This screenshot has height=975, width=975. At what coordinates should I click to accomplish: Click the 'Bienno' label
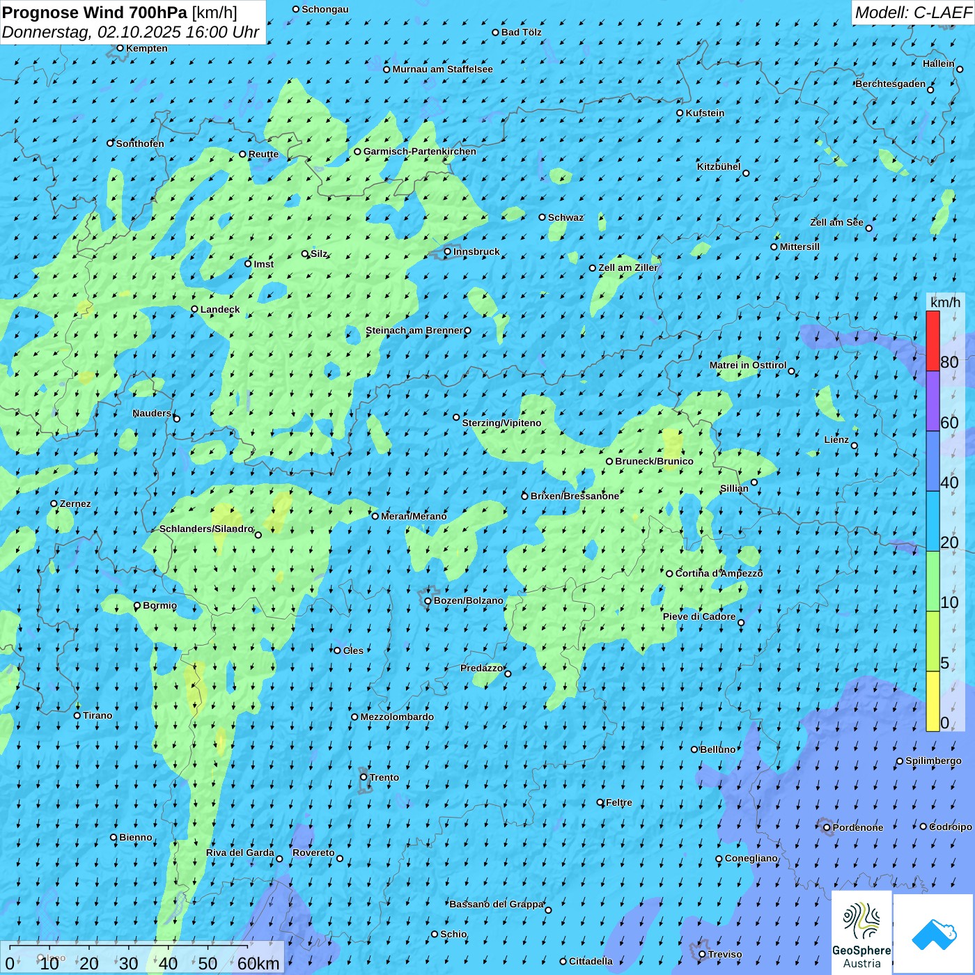(x=136, y=837)
